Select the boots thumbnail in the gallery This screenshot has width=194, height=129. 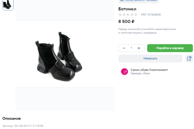(8, 4)
